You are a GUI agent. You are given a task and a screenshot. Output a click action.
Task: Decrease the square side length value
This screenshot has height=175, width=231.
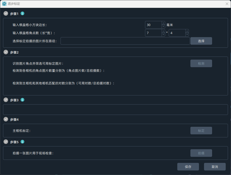[163, 27]
